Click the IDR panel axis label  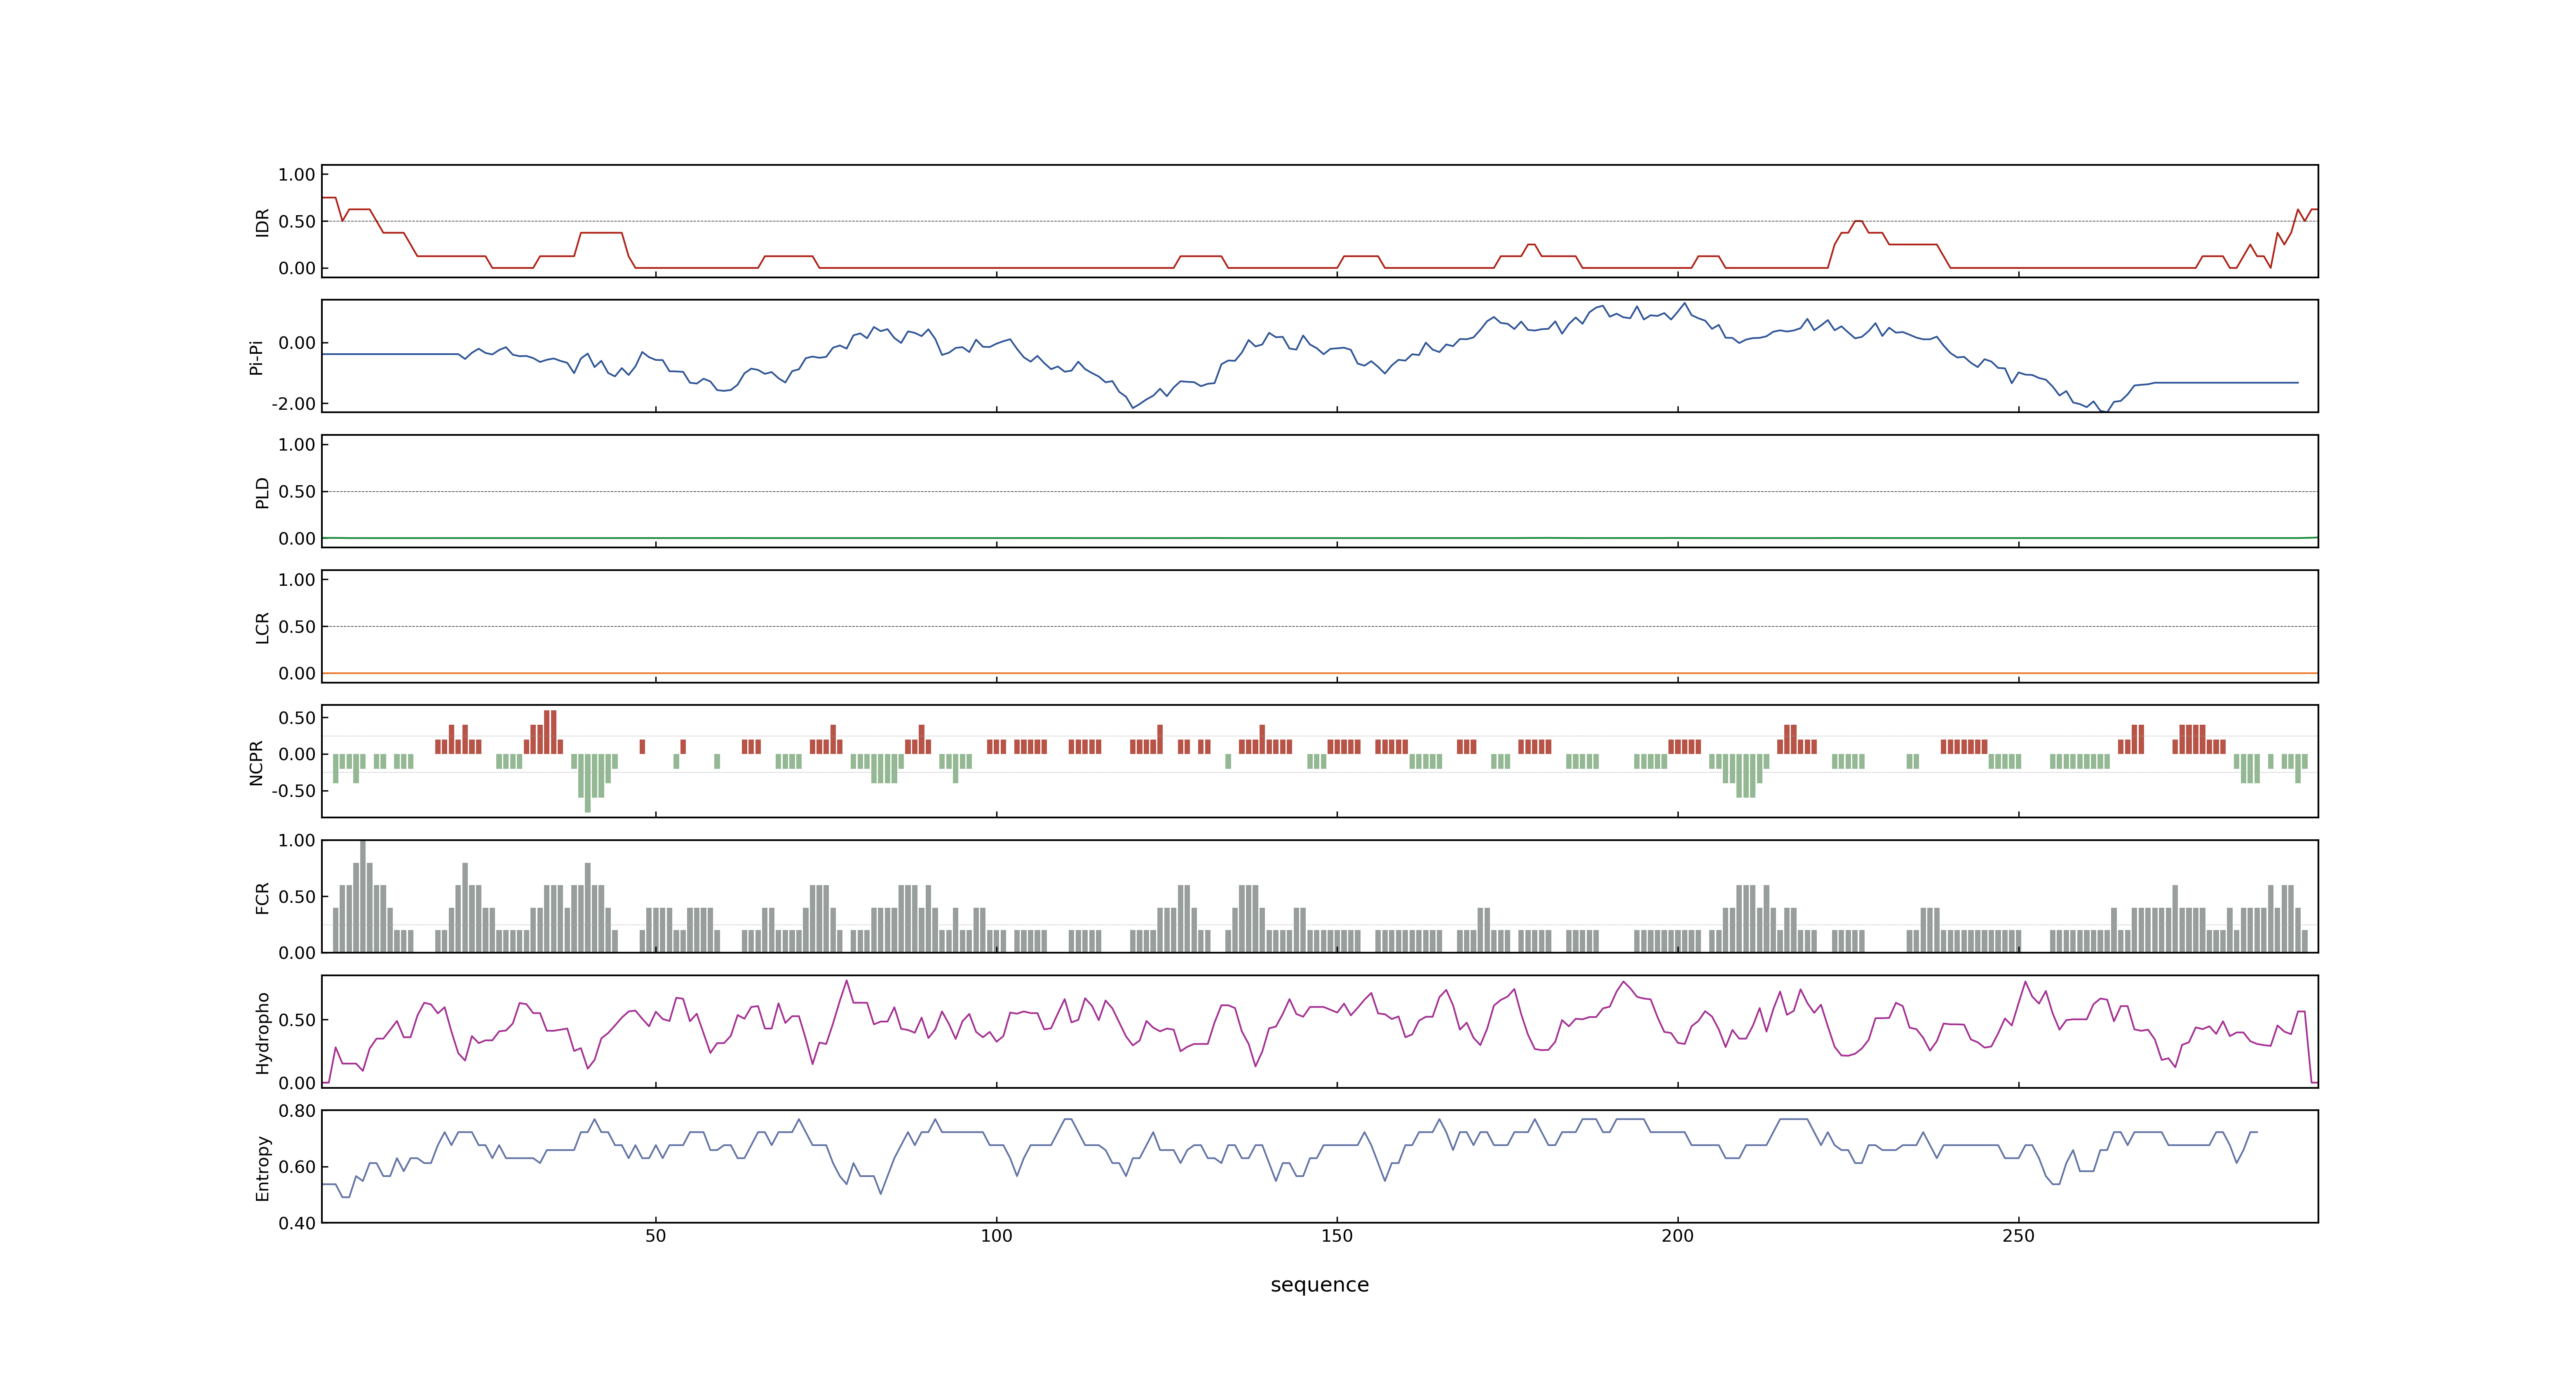pos(262,222)
